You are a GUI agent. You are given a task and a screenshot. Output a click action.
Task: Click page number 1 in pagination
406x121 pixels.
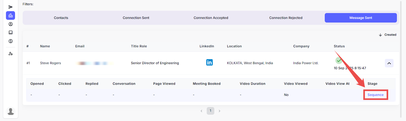tap(210, 111)
